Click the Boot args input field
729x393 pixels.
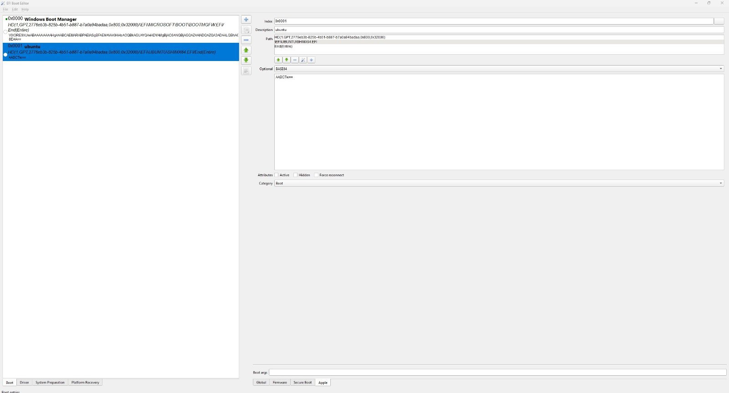coord(498,373)
